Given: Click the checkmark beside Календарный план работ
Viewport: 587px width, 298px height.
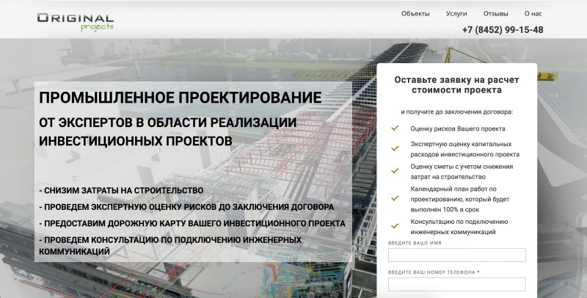Looking at the screenshot, I should tap(395, 199).
